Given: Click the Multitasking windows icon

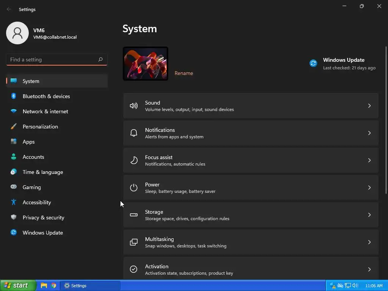Looking at the screenshot, I should (134, 242).
